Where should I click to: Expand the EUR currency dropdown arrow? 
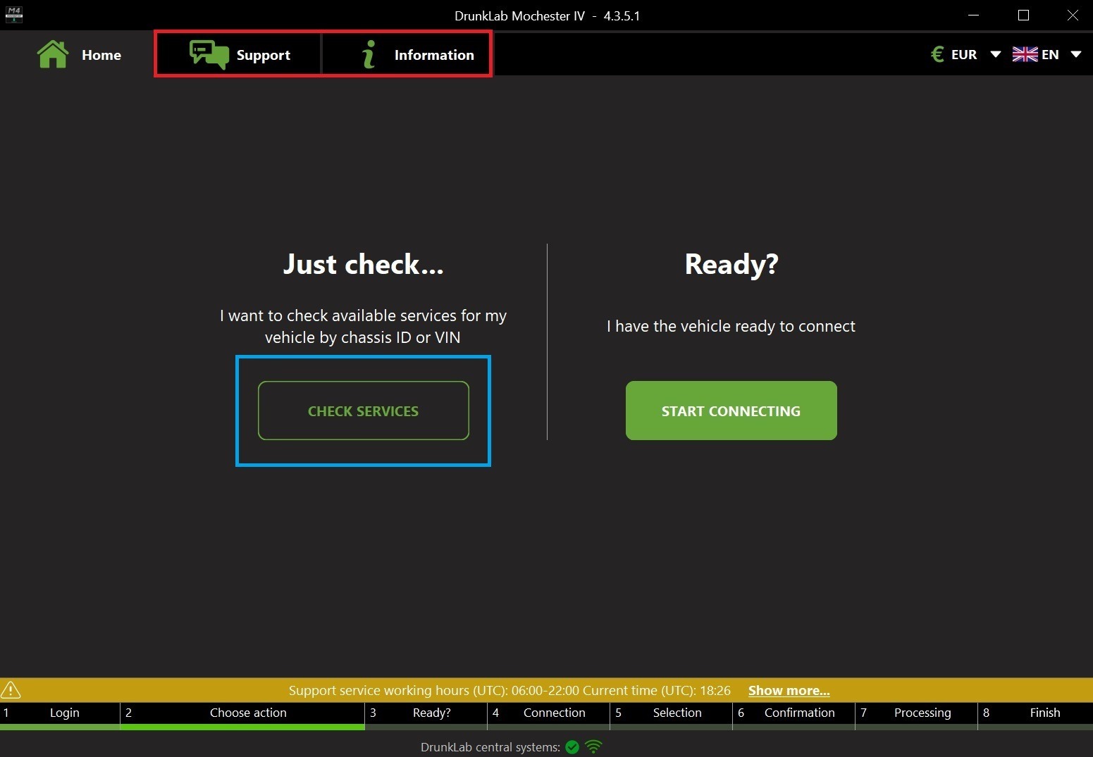tap(995, 54)
